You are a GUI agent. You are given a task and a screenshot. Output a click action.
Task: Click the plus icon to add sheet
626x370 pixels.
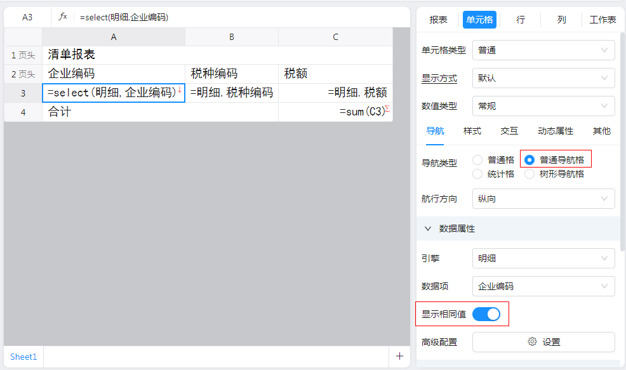pyautogui.click(x=399, y=356)
